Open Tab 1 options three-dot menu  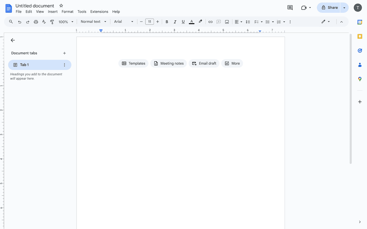point(64,65)
